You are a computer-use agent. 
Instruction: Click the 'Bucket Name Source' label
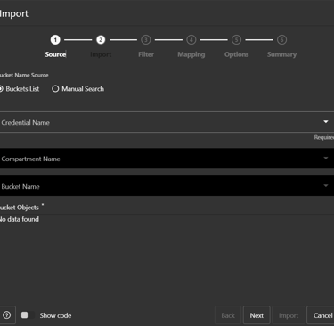click(24, 75)
